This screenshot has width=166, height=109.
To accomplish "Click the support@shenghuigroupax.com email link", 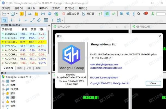I will tap(106, 68).
